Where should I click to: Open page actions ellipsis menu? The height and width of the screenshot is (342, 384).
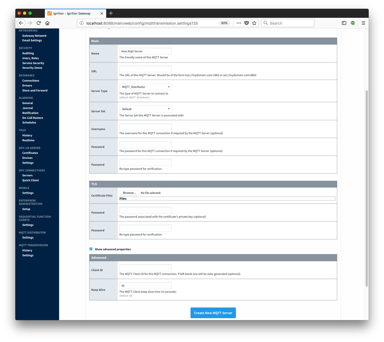click(x=239, y=23)
